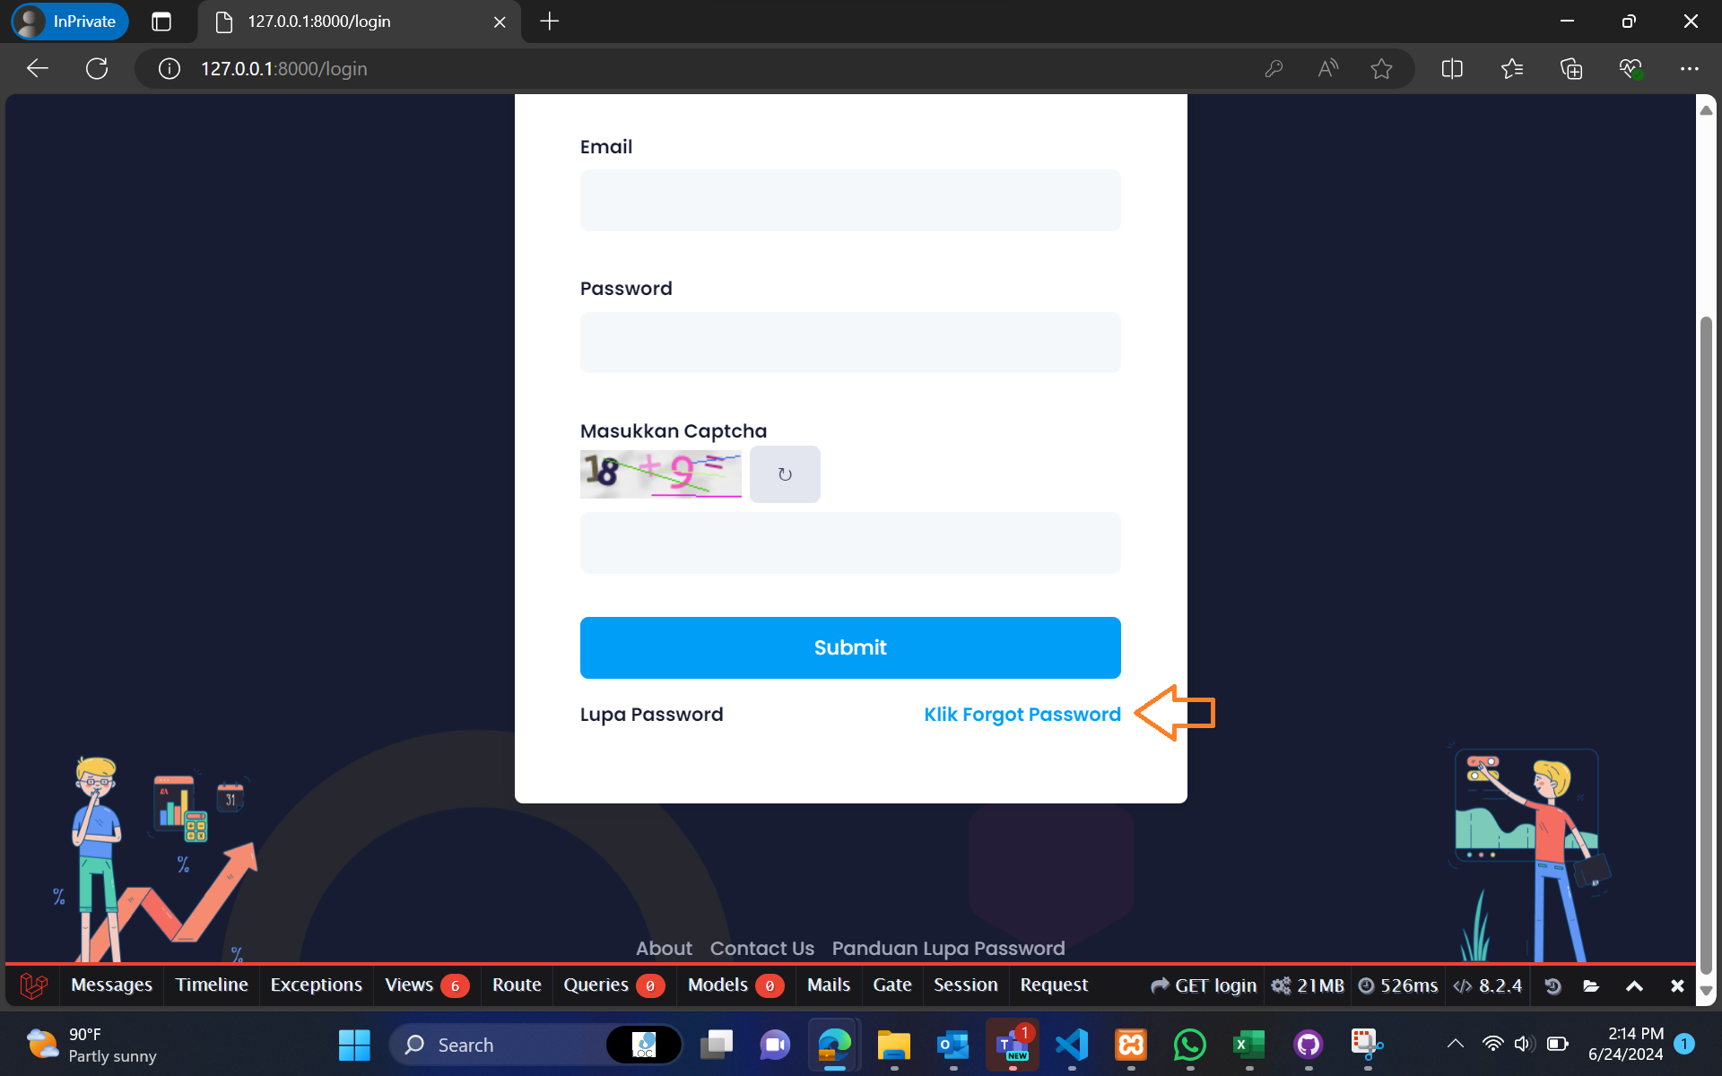The width and height of the screenshot is (1722, 1076).
Task: Open the Session debugbar tab
Action: (966, 985)
